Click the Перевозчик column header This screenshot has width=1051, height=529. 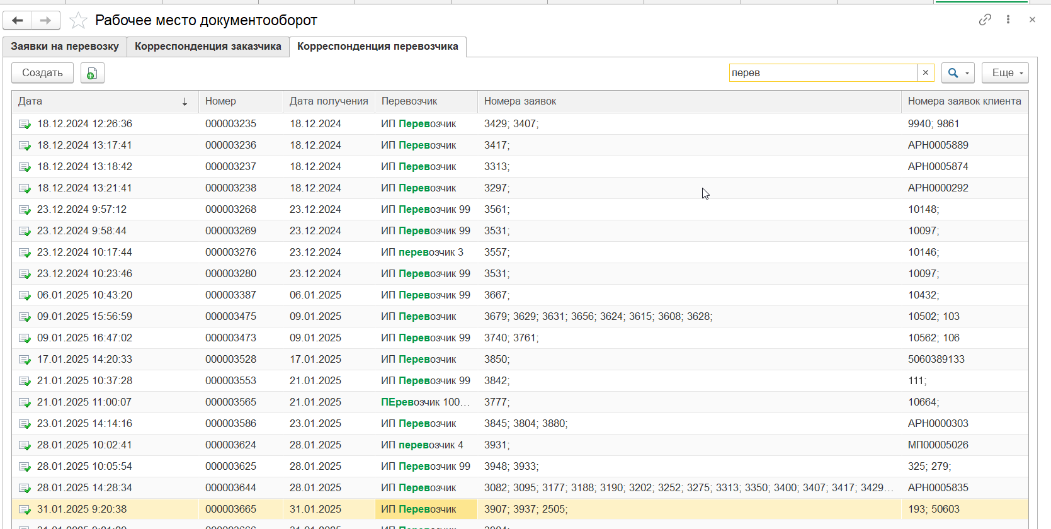(x=426, y=101)
